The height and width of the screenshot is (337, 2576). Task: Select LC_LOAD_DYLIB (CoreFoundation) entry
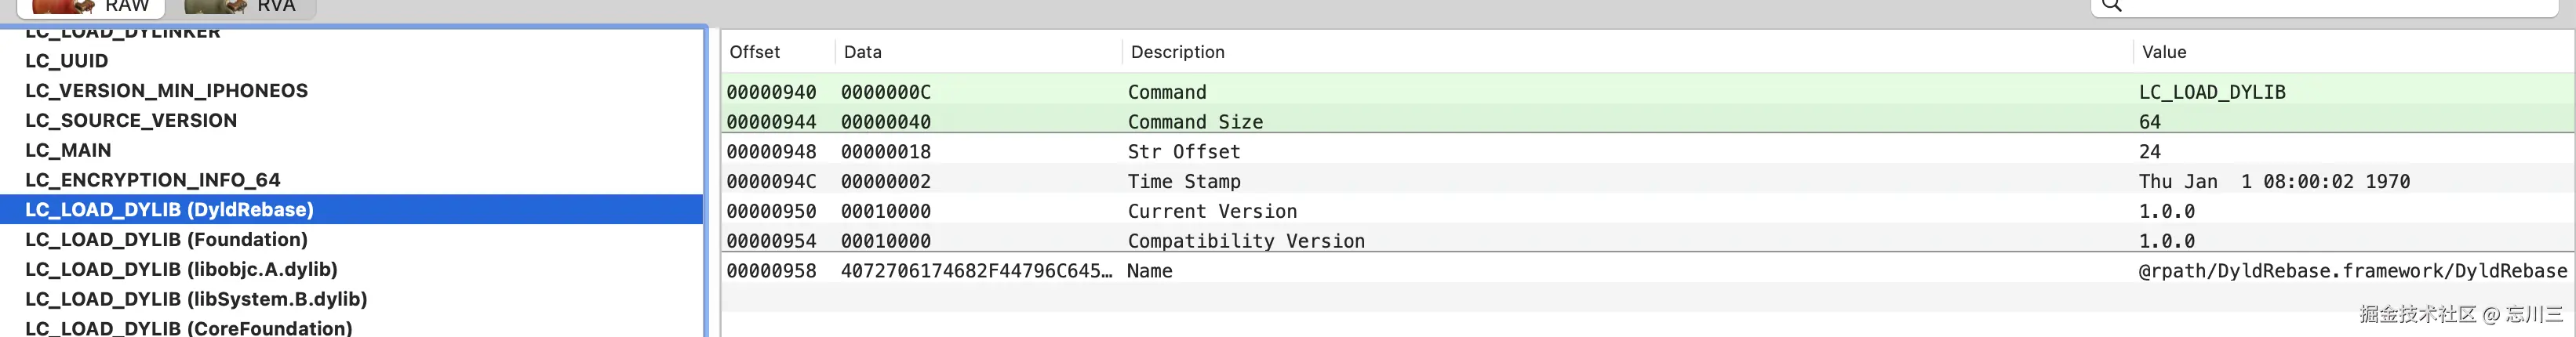(188, 328)
